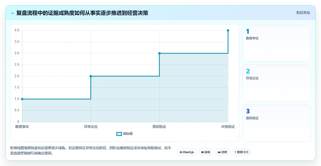Click the Chart.js tag
This screenshot has width=321, height=166.
[187, 152]
